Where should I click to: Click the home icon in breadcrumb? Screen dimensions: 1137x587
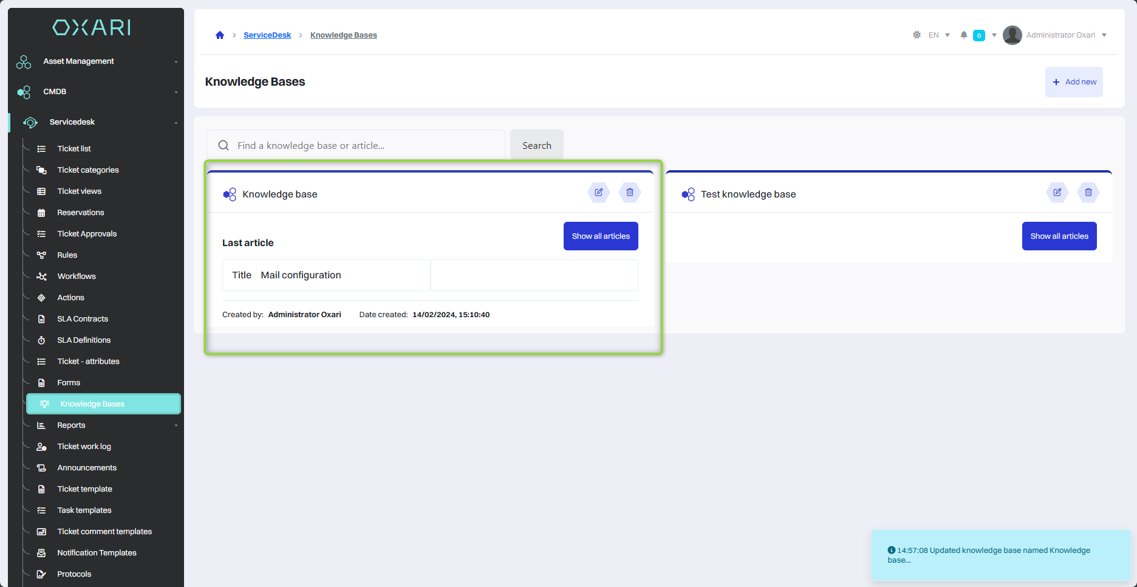220,35
